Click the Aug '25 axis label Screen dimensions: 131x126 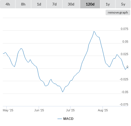(103, 110)
